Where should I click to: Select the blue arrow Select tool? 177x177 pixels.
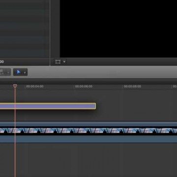pyautogui.click(x=19, y=72)
